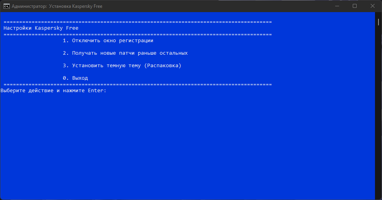Click the vertical scrollbar thumb
The height and width of the screenshot is (200, 382).
[x=378, y=22]
